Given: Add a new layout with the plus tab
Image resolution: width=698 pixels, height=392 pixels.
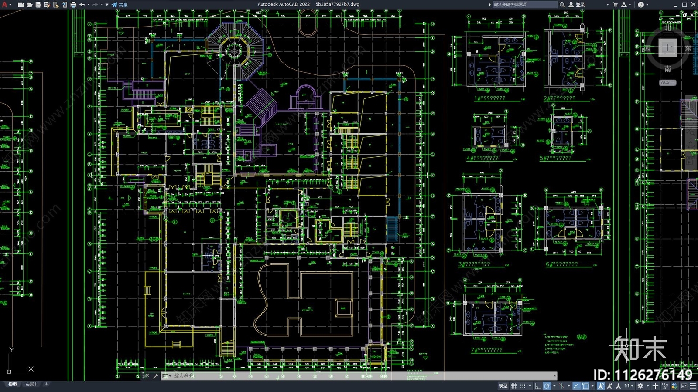Looking at the screenshot, I should (x=46, y=384).
